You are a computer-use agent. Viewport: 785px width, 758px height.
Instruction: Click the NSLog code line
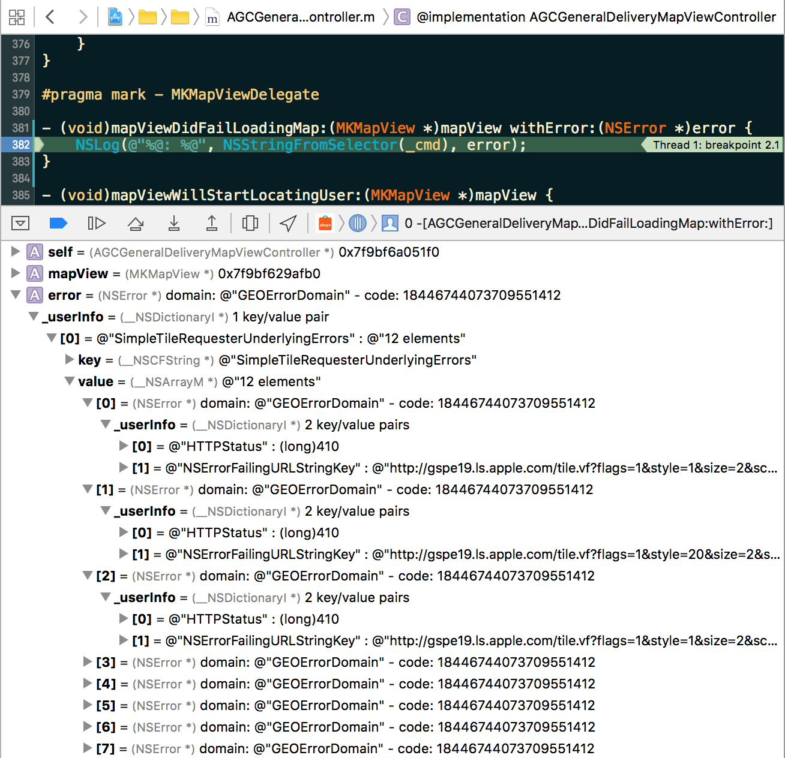[301, 145]
